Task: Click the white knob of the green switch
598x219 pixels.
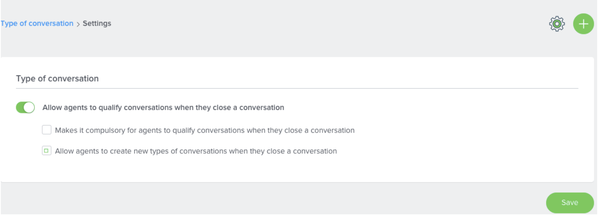Action: pyautogui.click(x=29, y=108)
